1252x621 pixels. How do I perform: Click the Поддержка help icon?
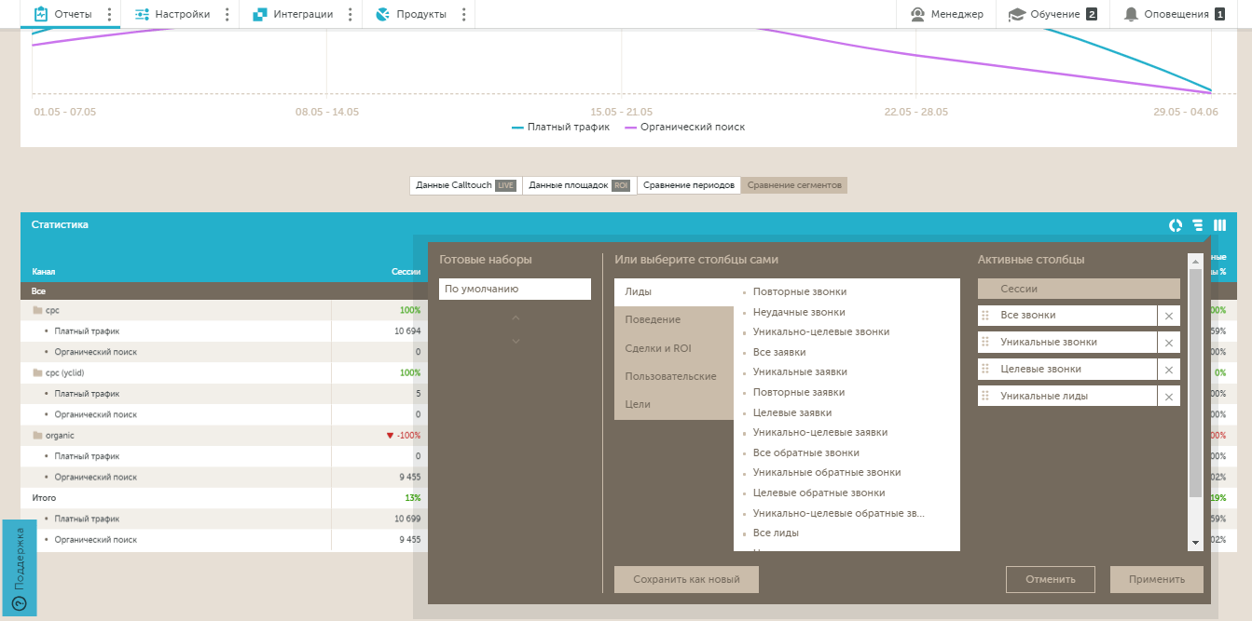[x=19, y=603]
